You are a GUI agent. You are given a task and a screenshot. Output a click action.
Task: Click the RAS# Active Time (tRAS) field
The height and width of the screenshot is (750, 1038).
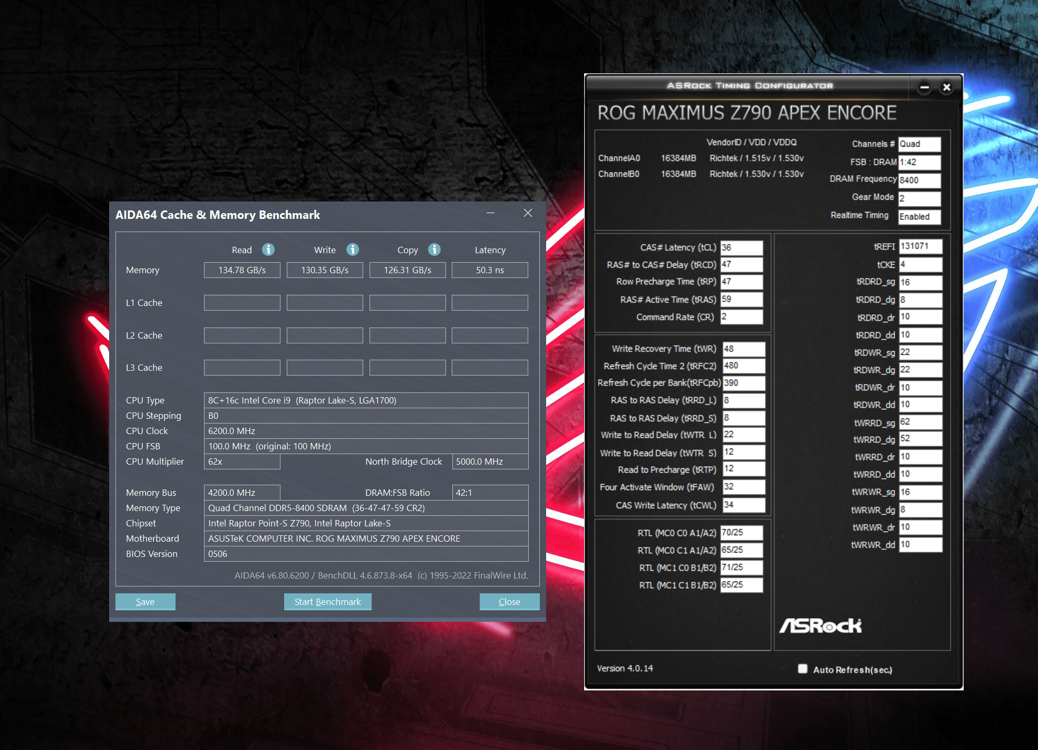click(742, 299)
